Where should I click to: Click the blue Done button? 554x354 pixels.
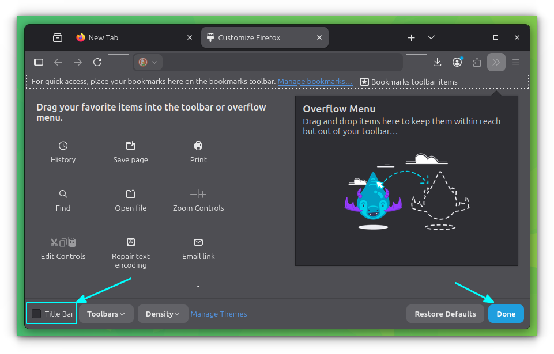(x=506, y=314)
